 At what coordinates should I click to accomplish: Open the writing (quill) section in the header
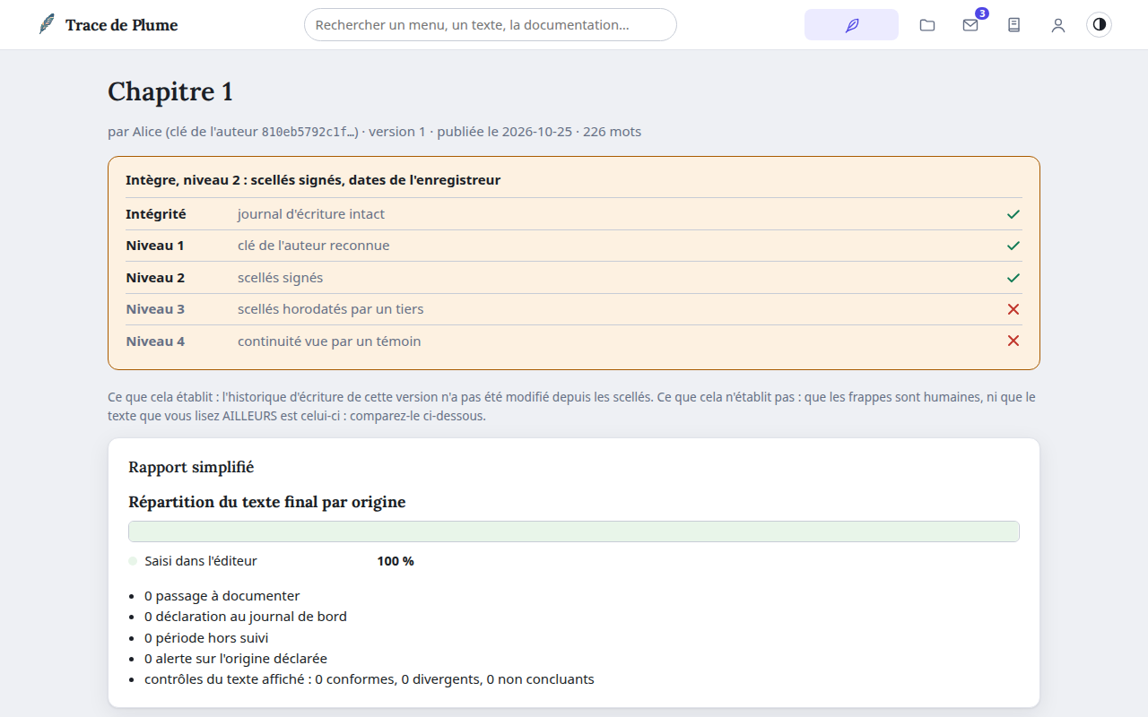point(851,25)
